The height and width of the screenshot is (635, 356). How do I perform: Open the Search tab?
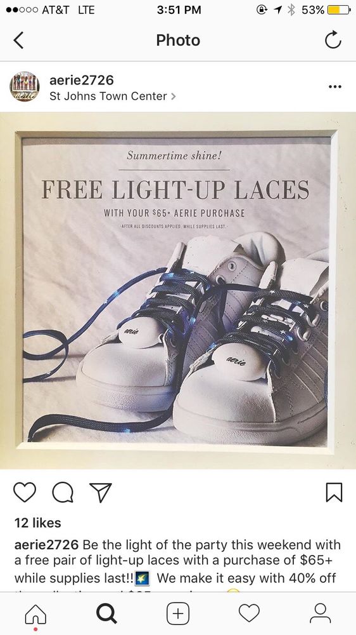(106, 614)
